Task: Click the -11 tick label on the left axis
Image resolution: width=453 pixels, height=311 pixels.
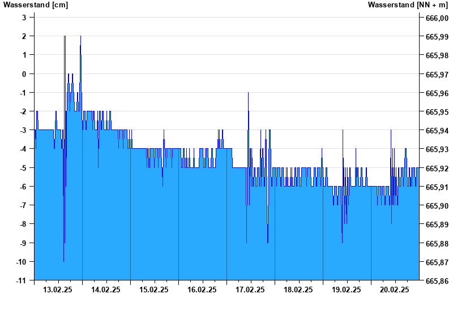Action: coord(21,280)
